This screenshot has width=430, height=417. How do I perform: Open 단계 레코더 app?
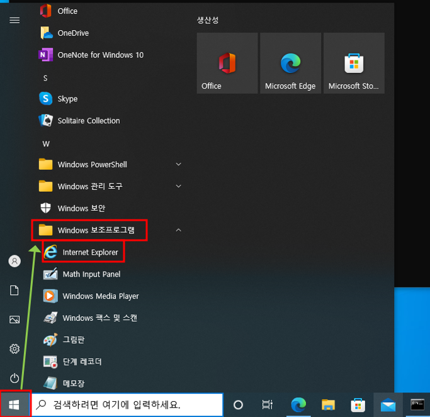click(x=110, y=362)
